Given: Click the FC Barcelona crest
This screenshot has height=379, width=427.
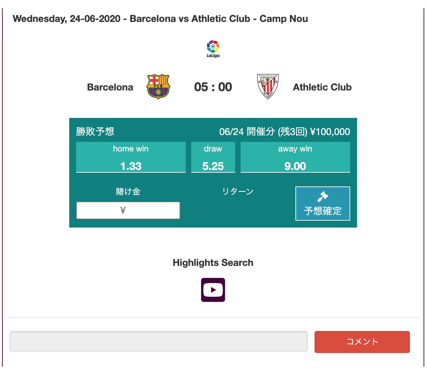Looking at the screenshot, I should pyautogui.click(x=158, y=87).
